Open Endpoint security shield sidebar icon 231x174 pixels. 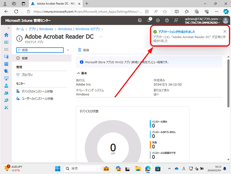click(x=6, y=71)
